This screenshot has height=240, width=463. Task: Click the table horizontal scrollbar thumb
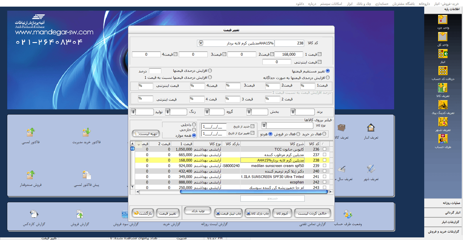coord(254,192)
